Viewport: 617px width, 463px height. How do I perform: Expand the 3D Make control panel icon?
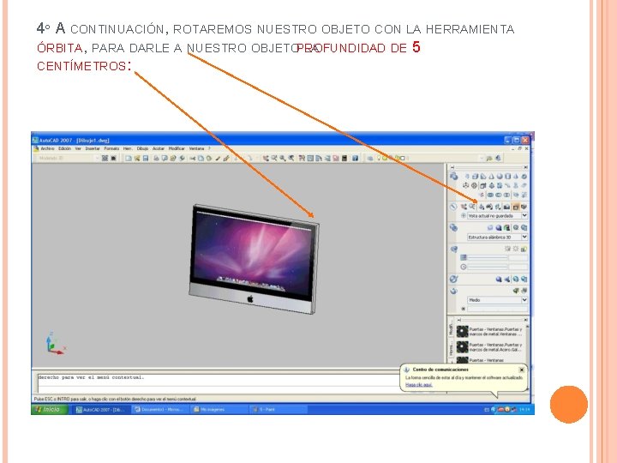pos(453,176)
